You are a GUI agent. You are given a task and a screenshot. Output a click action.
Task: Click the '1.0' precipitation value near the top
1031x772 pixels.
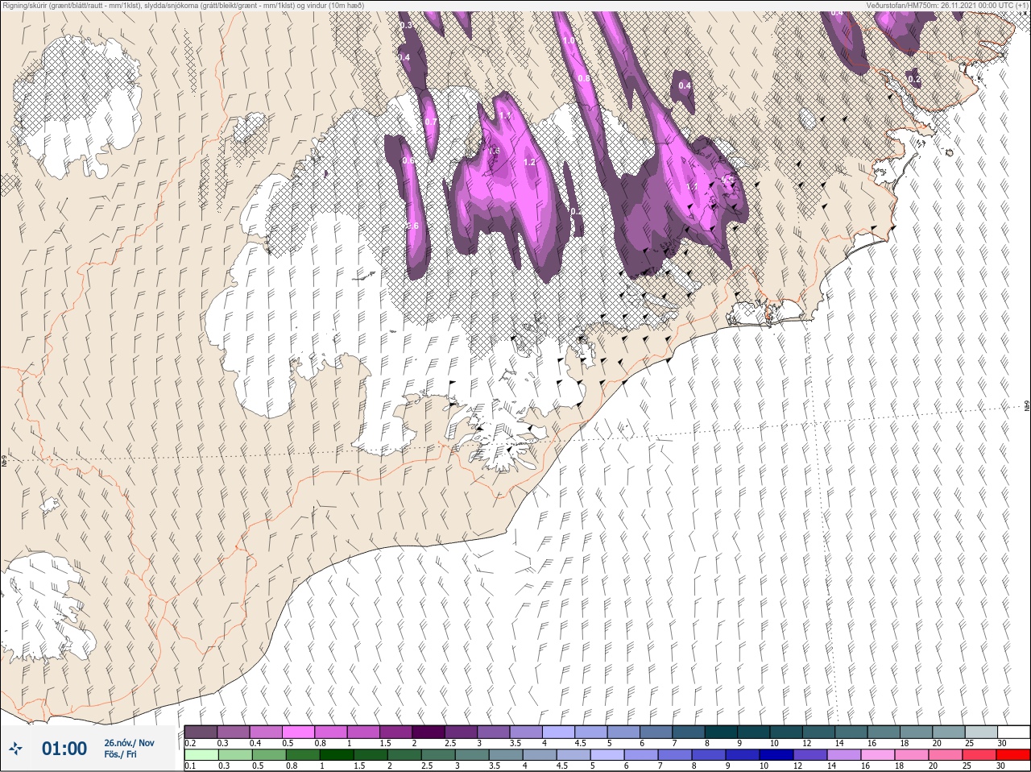tap(568, 40)
